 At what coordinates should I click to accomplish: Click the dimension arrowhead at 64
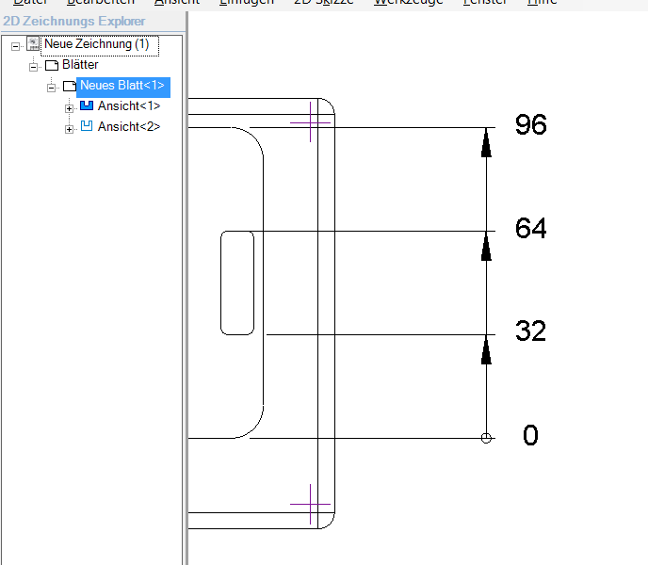[486, 247]
